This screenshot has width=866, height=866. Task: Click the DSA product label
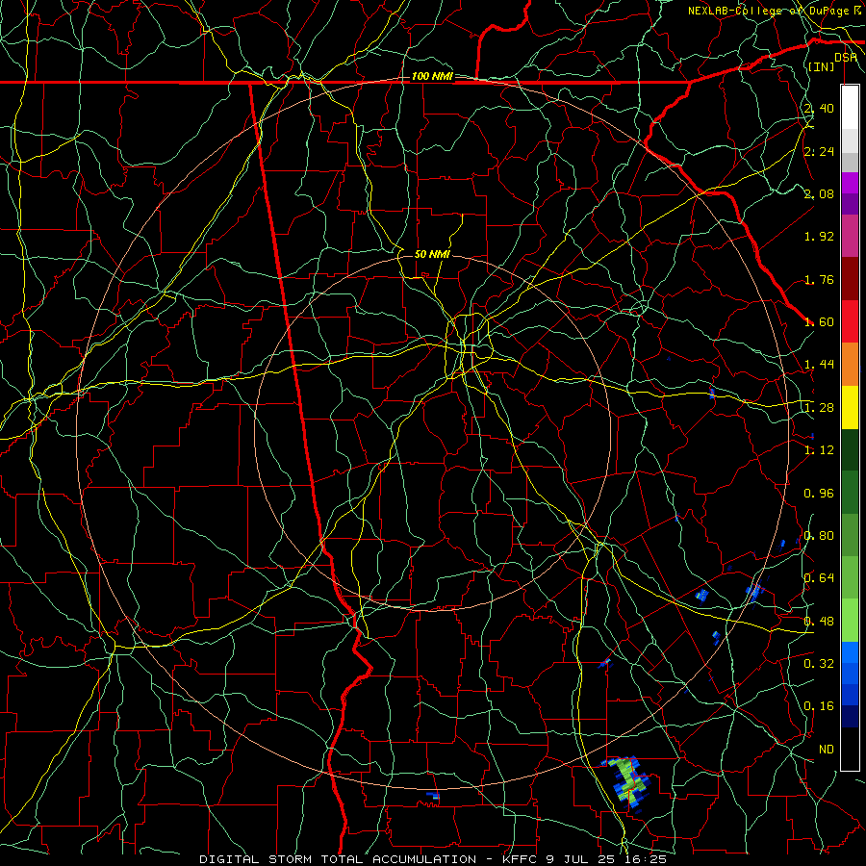pyautogui.click(x=846, y=57)
